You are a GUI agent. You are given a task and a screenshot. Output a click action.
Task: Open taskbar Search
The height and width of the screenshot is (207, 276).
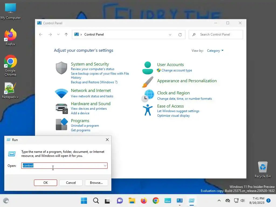[x=96, y=201]
